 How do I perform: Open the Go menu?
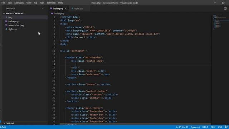click(x=36, y=3)
